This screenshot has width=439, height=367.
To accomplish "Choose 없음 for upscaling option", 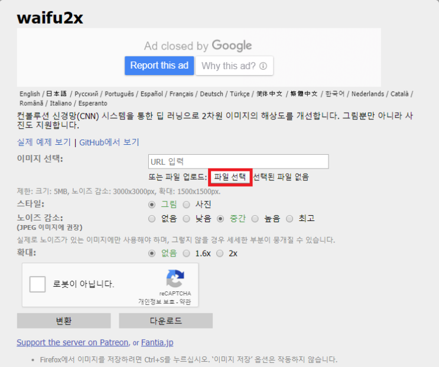I will (x=152, y=254).
